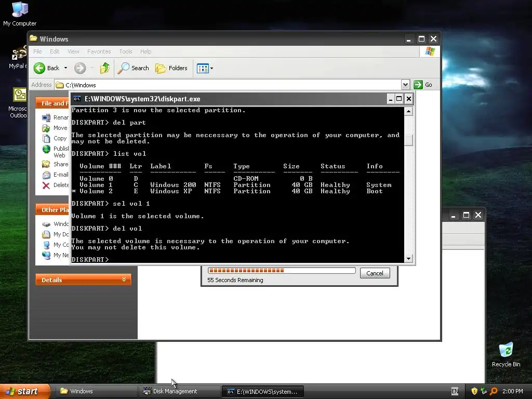Viewport: 532px width, 399px height.
Task: Open My Computer link in sidebar
Action: pyautogui.click(x=55, y=245)
